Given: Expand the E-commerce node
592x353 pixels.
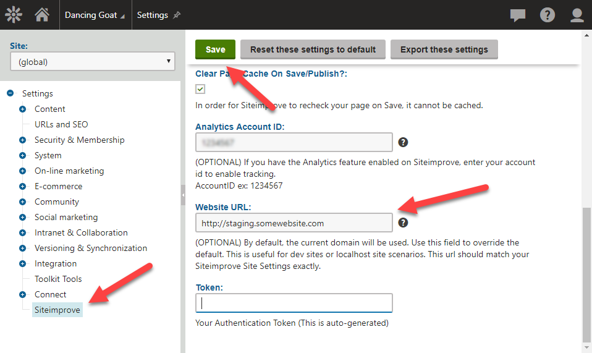Looking at the screenshot, I should click(23, 187).
